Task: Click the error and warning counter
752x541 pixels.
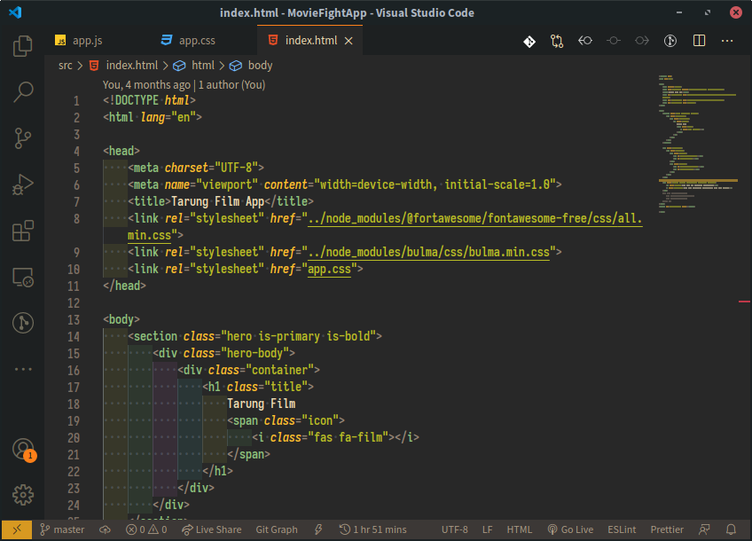Action: (x=145, y=529)
